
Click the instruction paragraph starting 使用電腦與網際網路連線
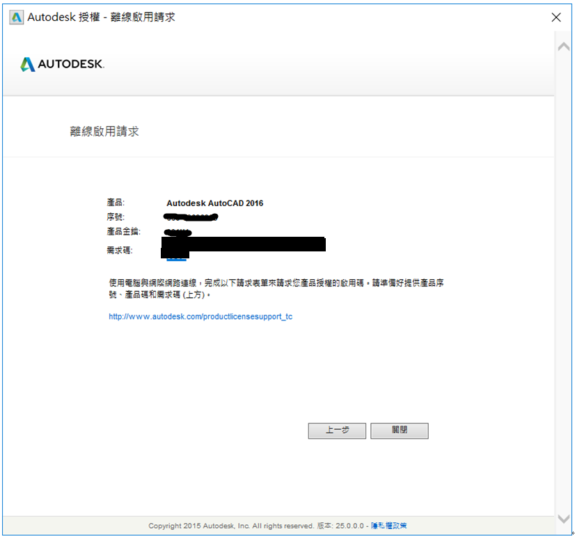tap(276, 288)
